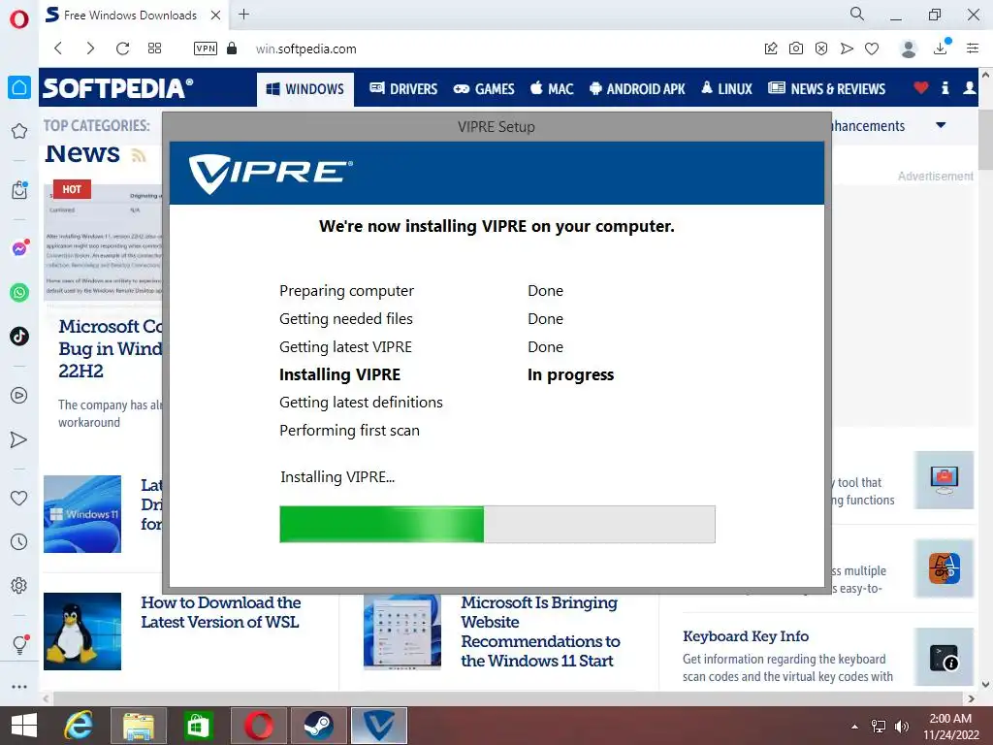Toggle the VPN badge in address bar
The width and height of the screenshot is (993, 745).
(206, 49)
